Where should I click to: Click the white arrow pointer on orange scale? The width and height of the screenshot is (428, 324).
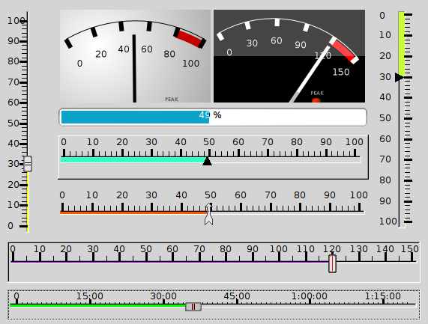(x=209, y=214)
